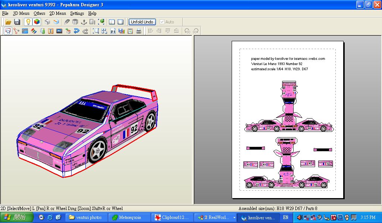Select the Select/Move arrow tool
Screen dimensions: 382x223
tap(8, 31)
